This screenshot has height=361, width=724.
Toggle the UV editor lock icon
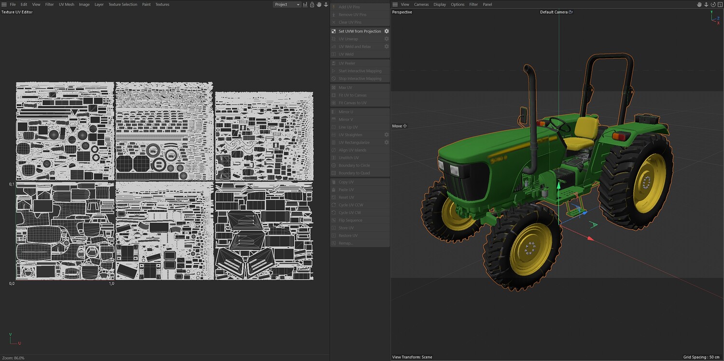(x=312, y=4)
